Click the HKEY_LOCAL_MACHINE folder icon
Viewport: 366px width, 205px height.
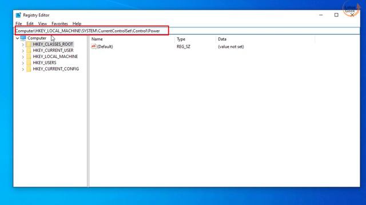point(29,56)
